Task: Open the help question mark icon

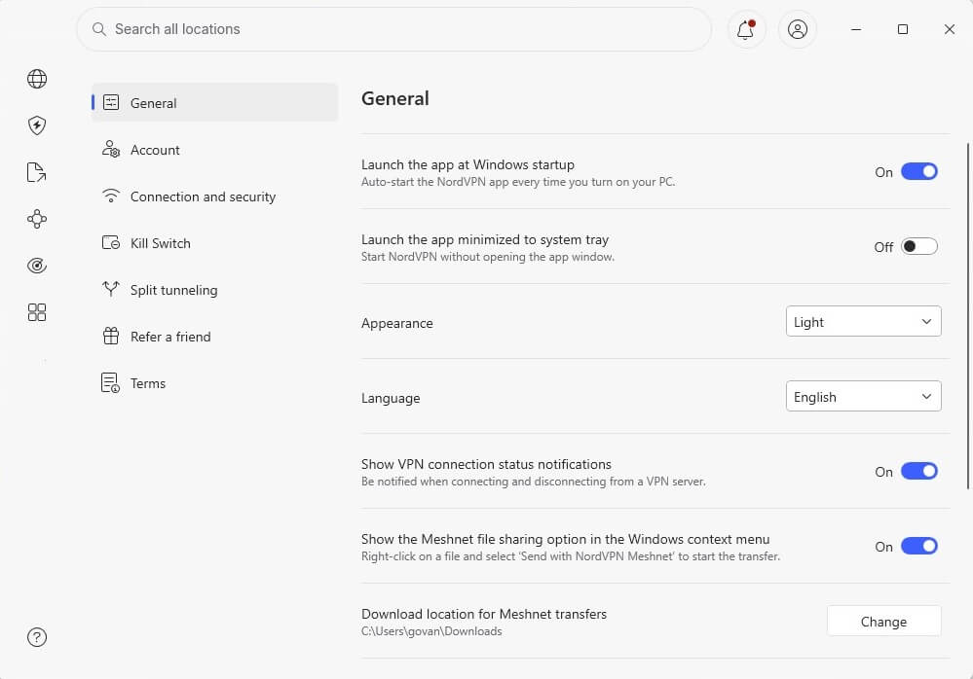Action: pos(37,637)
